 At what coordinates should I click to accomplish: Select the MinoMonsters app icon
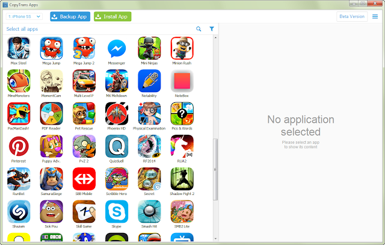pos(19,81)
